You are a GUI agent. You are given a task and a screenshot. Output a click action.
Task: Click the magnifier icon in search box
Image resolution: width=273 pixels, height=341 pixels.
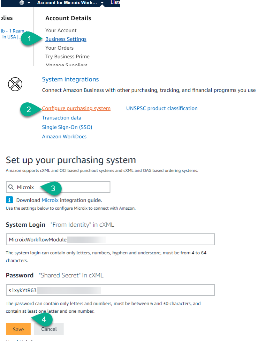(x=12, y=187)
